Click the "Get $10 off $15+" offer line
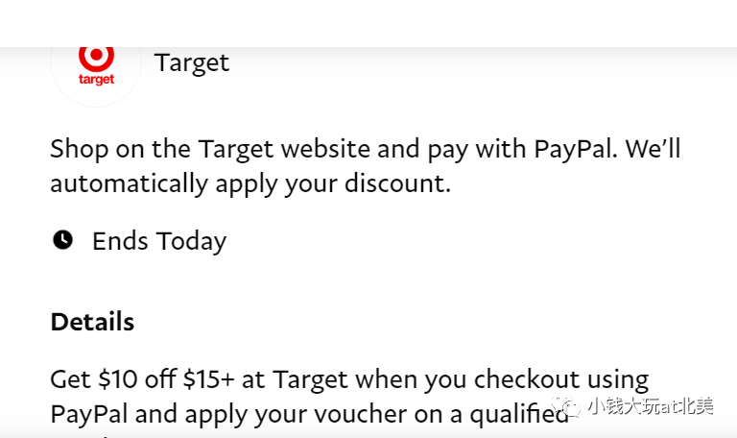 (349, 379)
